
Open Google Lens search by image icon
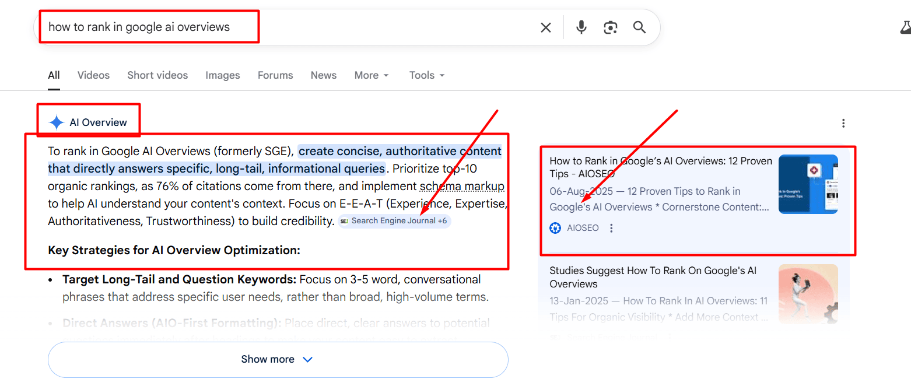[610, 27]
